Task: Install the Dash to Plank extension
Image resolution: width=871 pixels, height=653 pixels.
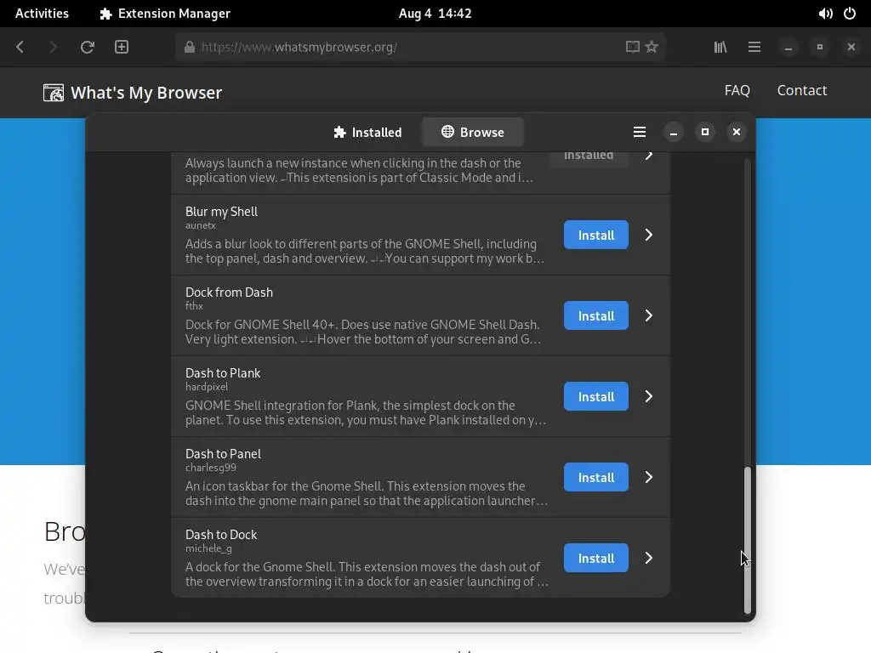Action: [596, 396]
